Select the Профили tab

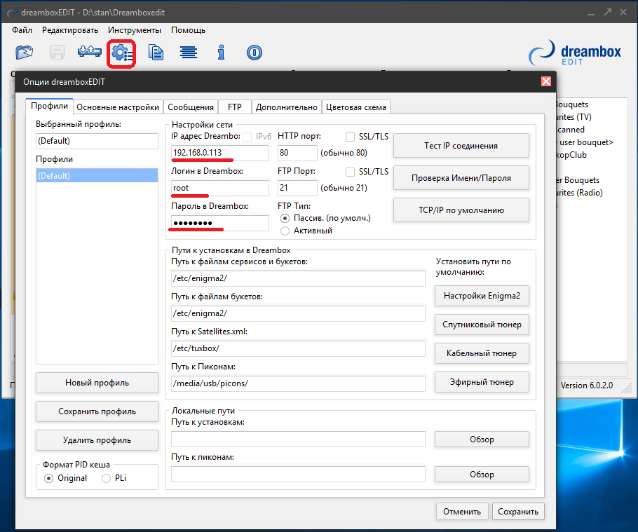(x=49, y=106)
